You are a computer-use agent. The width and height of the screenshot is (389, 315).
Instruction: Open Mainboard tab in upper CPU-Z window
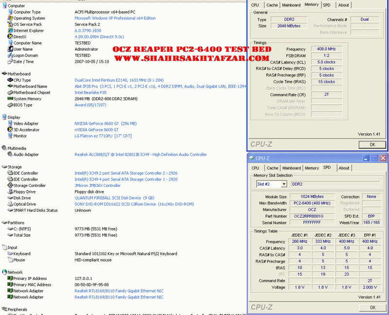291,5
